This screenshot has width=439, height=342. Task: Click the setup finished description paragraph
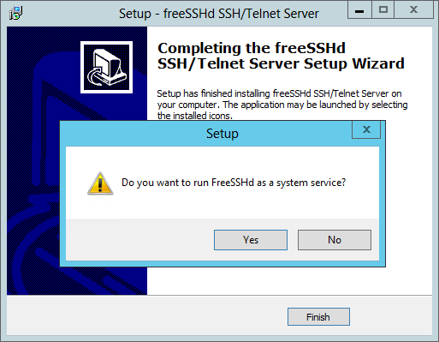(282, 105)
